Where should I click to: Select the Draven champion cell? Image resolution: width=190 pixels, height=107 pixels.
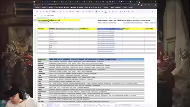pyautogui.click(x=43, y=79)
